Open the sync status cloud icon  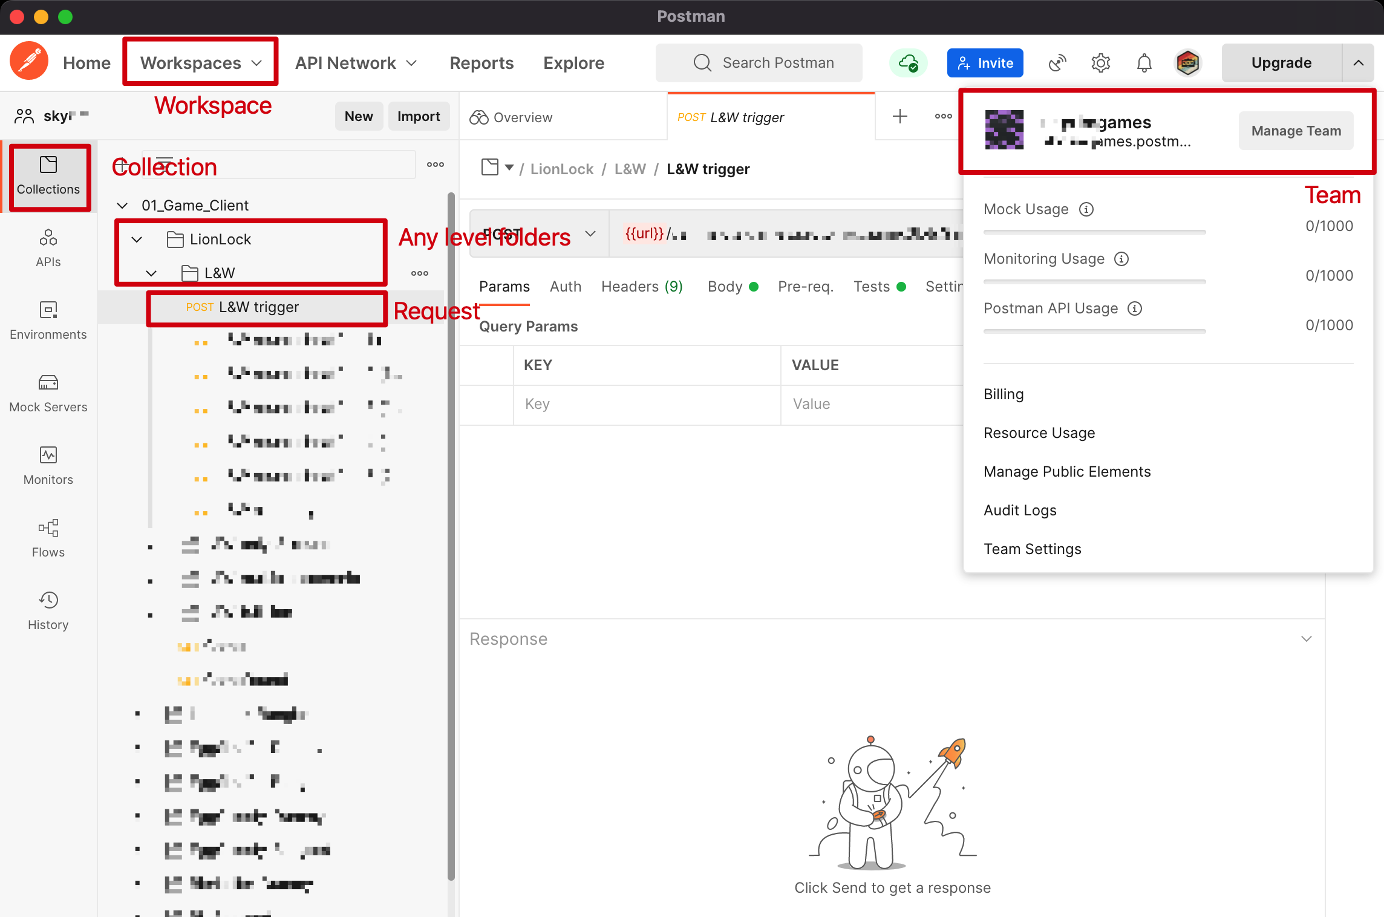pyautogui.click(x=908, y=62)
